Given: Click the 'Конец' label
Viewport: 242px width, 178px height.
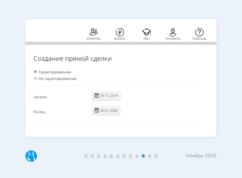Looking at the screenshot, I should (39, 112).
